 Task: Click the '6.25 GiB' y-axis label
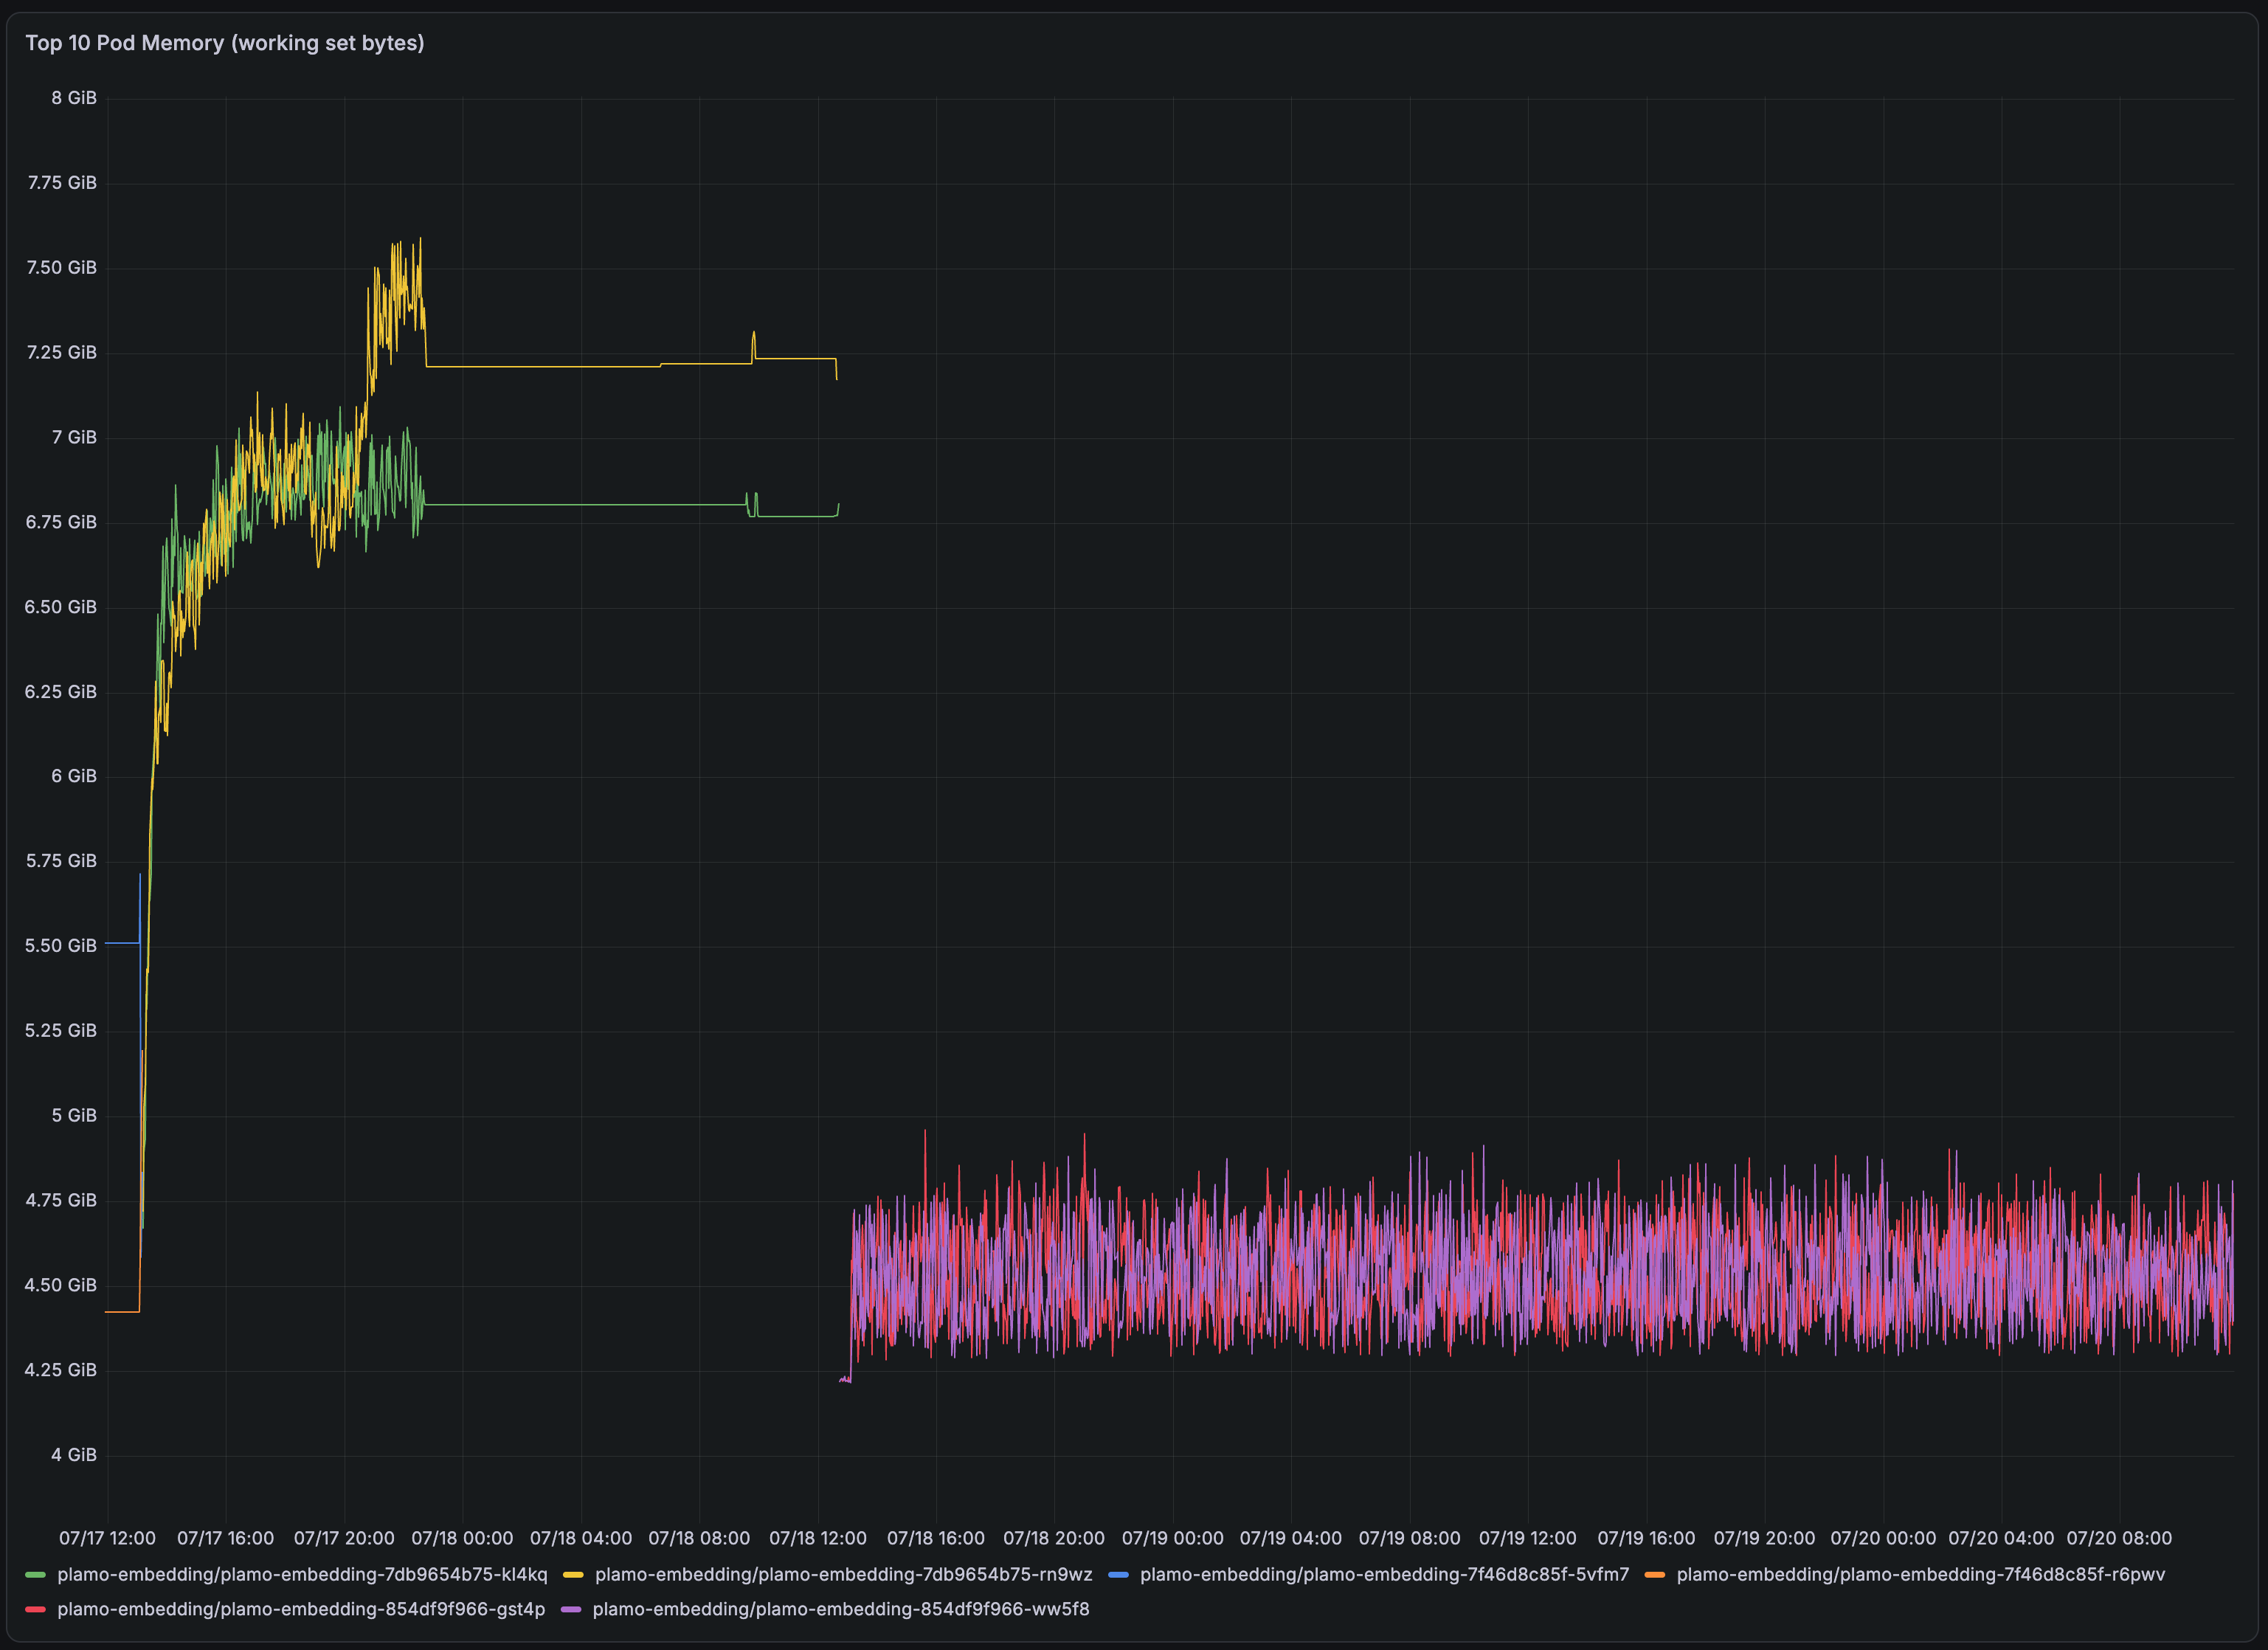click(x=61, y=692)
